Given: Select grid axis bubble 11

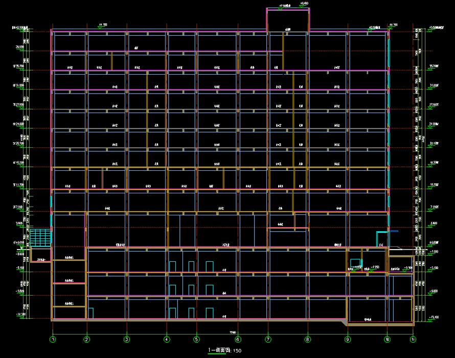Looking at the screenshot, I should click(x=413, y=339).
